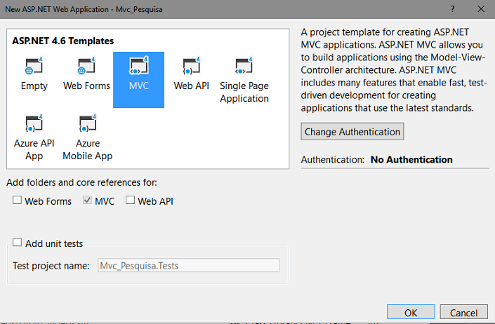The image size is (495, 324).
Task: Select Azure Mobile App template icon
Action: (88, 123)
